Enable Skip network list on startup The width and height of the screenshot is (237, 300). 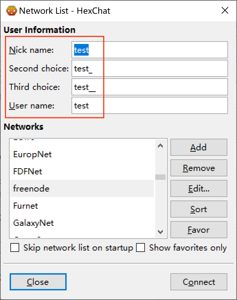coord(15,248)
